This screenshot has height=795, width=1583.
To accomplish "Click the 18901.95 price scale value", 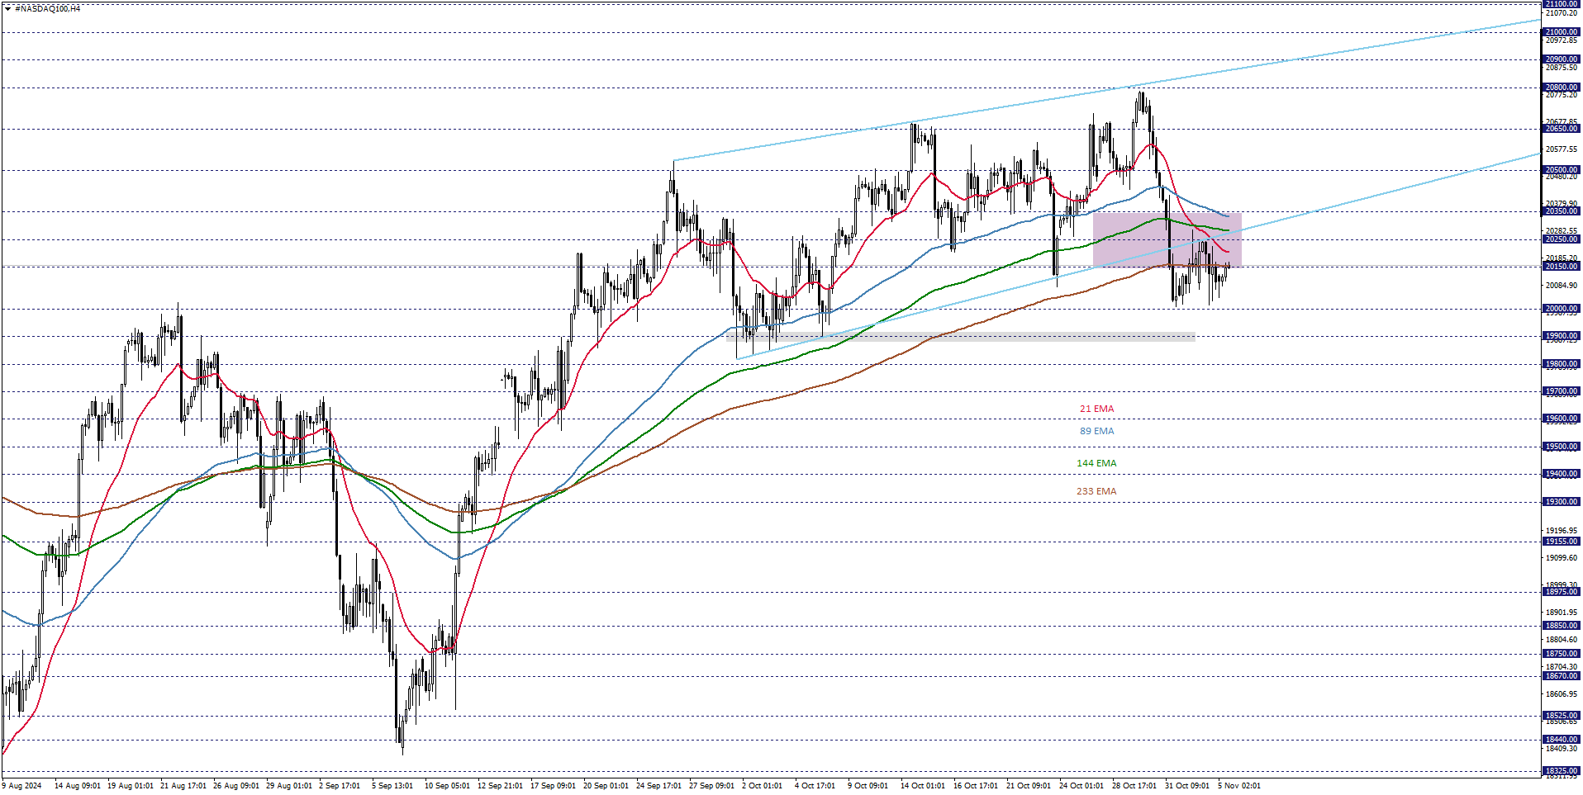I will coord(1562,613).
